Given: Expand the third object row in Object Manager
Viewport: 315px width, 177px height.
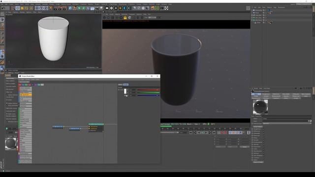Looking at the screenshot, I should [x=252, y=15].
